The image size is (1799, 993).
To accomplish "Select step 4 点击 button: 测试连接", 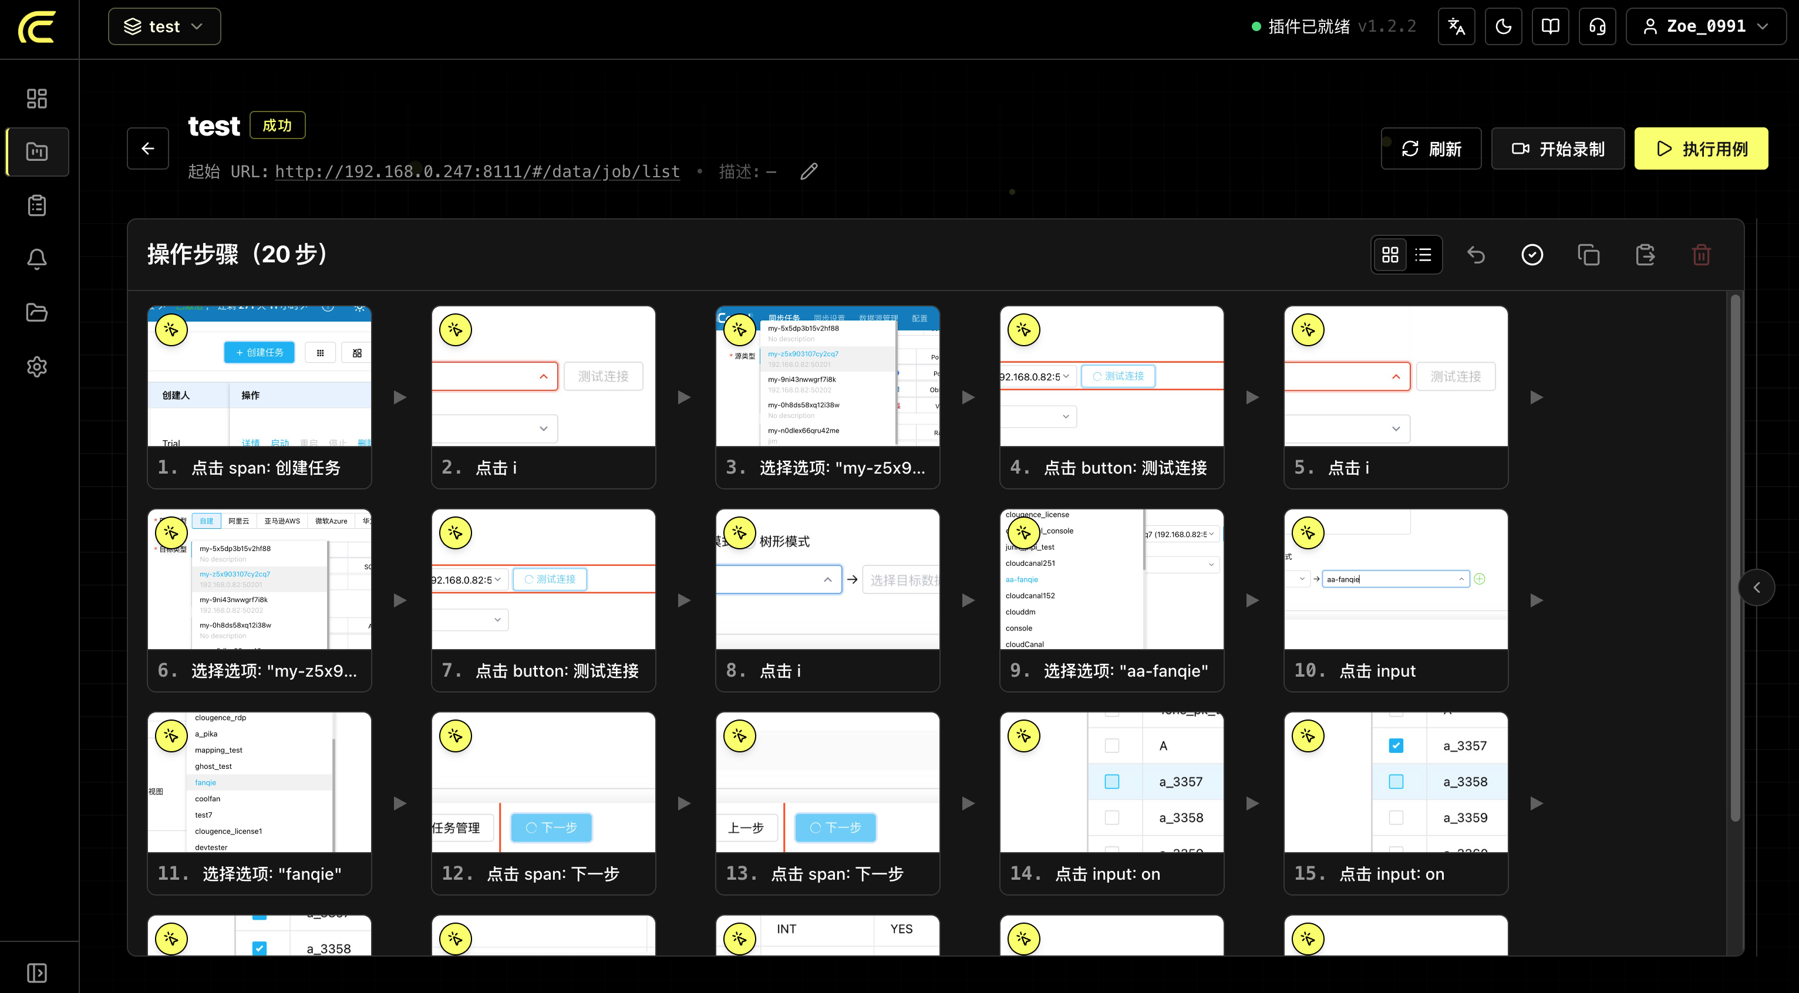I will (x=1112, y=397).
